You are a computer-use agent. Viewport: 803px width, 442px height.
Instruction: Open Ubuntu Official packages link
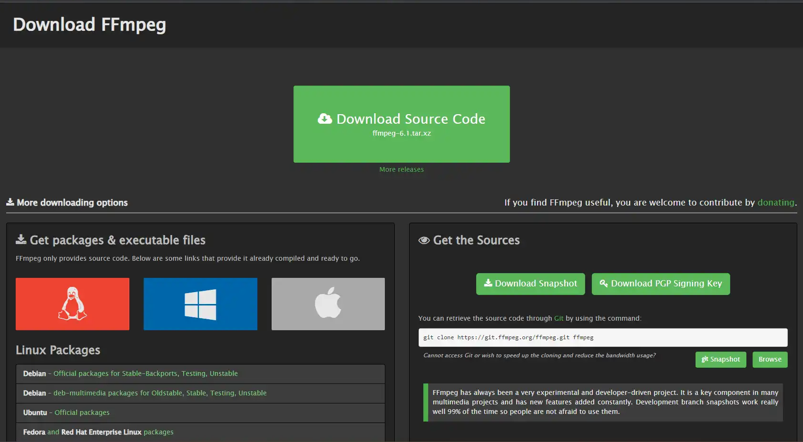[82, 413]
